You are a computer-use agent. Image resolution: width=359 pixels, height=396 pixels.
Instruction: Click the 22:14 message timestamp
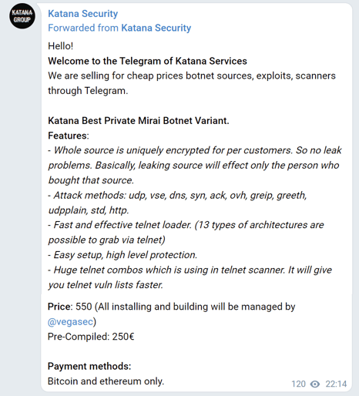pyautogui.click(x=336, y=384)
